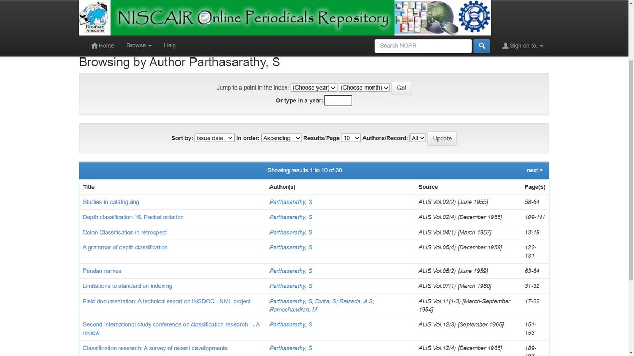Focus the Search NOPR field
Screen dimensions: 634x356
423,46
